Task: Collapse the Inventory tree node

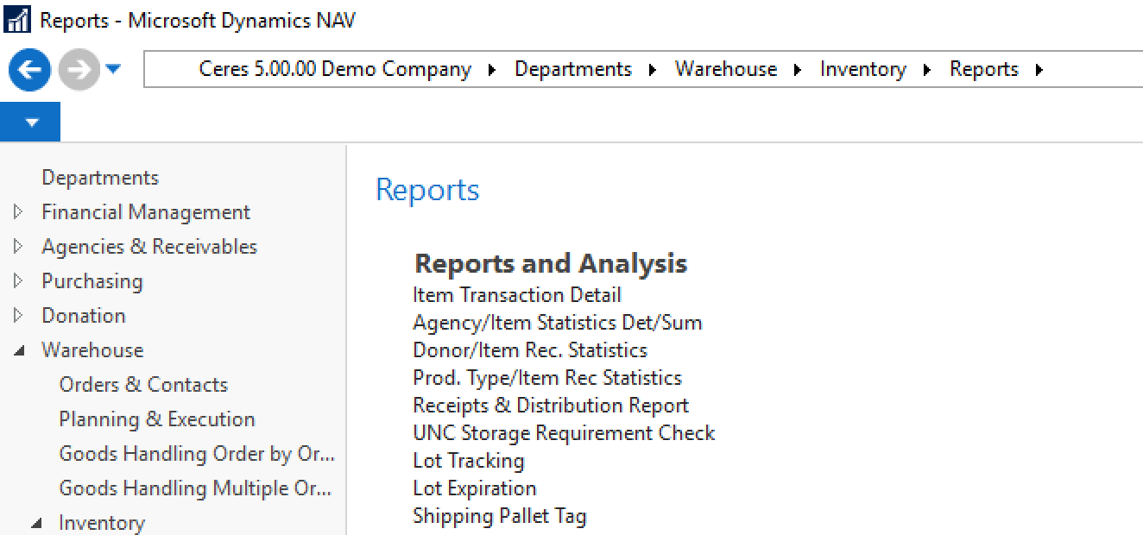Action: click(36, 524)
